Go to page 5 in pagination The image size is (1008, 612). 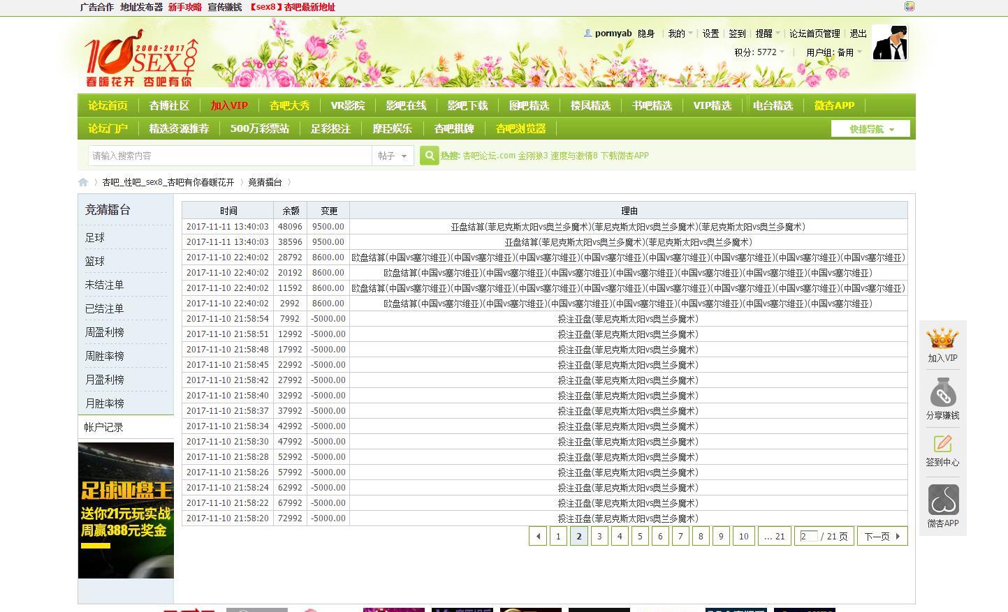640,536
